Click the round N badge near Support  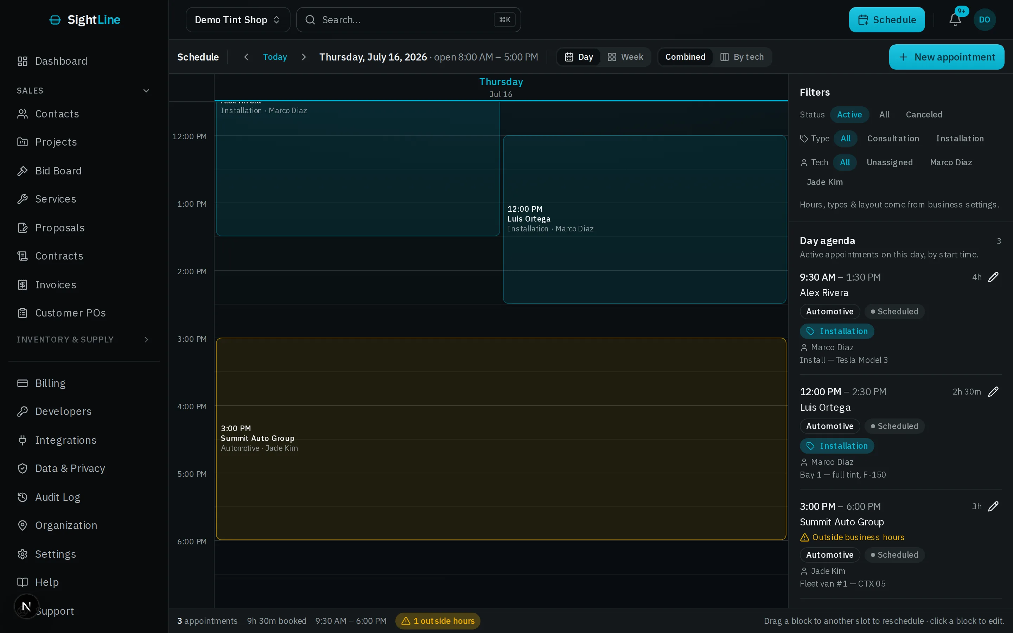(26, 606)
